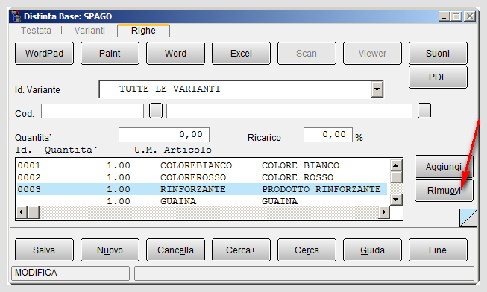Image resolution: width=487 pixels, height=292 pixels.
Task: Select row 0001 COLOREBIANCO
Action: pyautogui.click(x=202, y=165)
